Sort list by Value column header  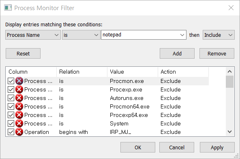pos(133,72)
